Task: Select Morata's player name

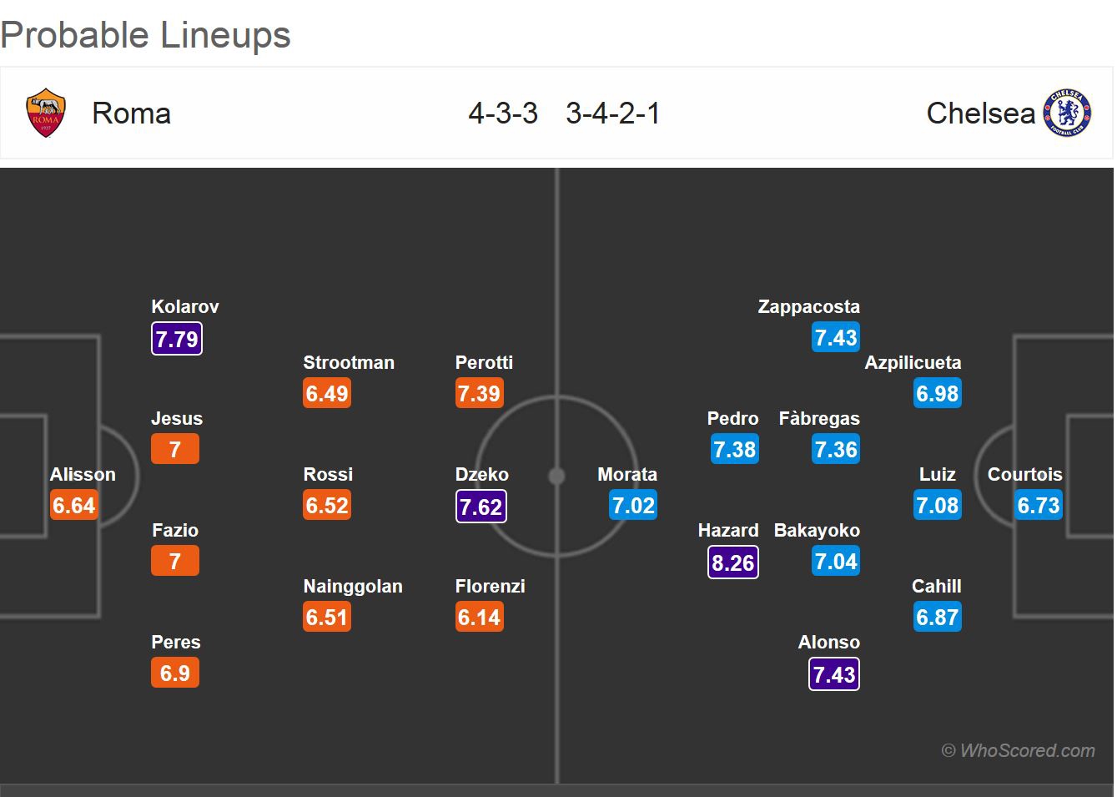Action: pos(627,474)
